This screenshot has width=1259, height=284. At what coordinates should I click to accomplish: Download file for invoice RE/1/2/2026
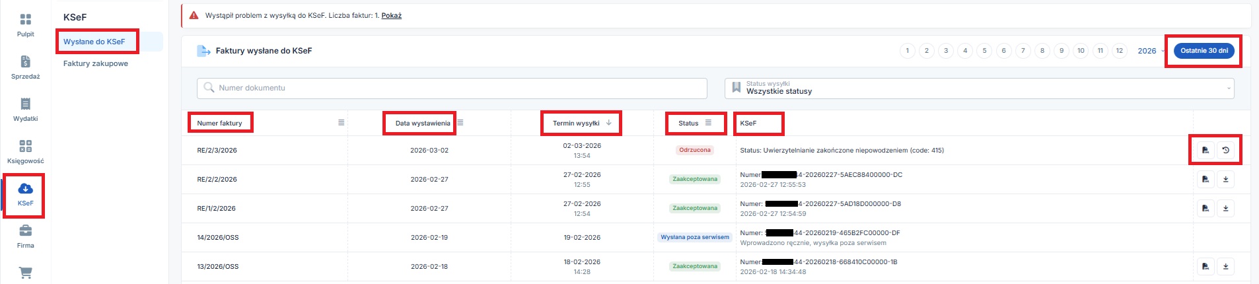pyautogui.click(x=1225, y=208)
